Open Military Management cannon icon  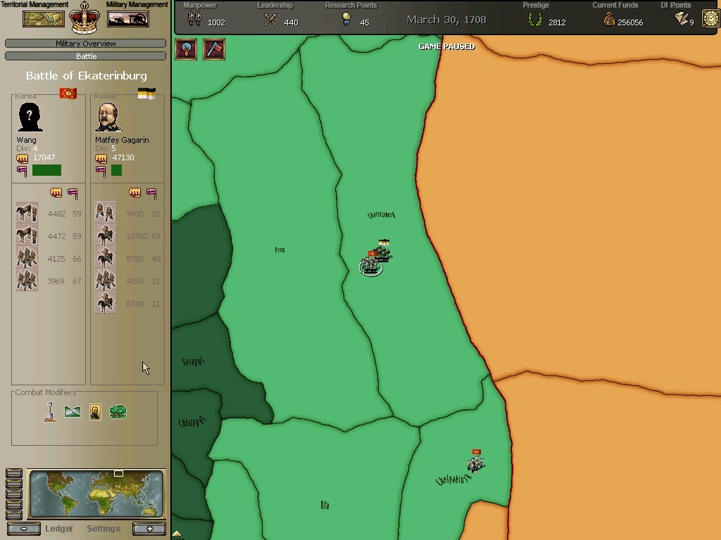click(x=128, y=19)
